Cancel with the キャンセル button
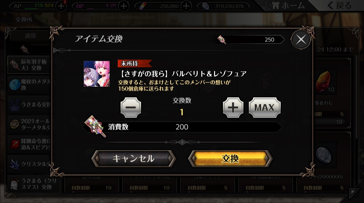This screenshot has width=364, height=203. coord(134,158)
